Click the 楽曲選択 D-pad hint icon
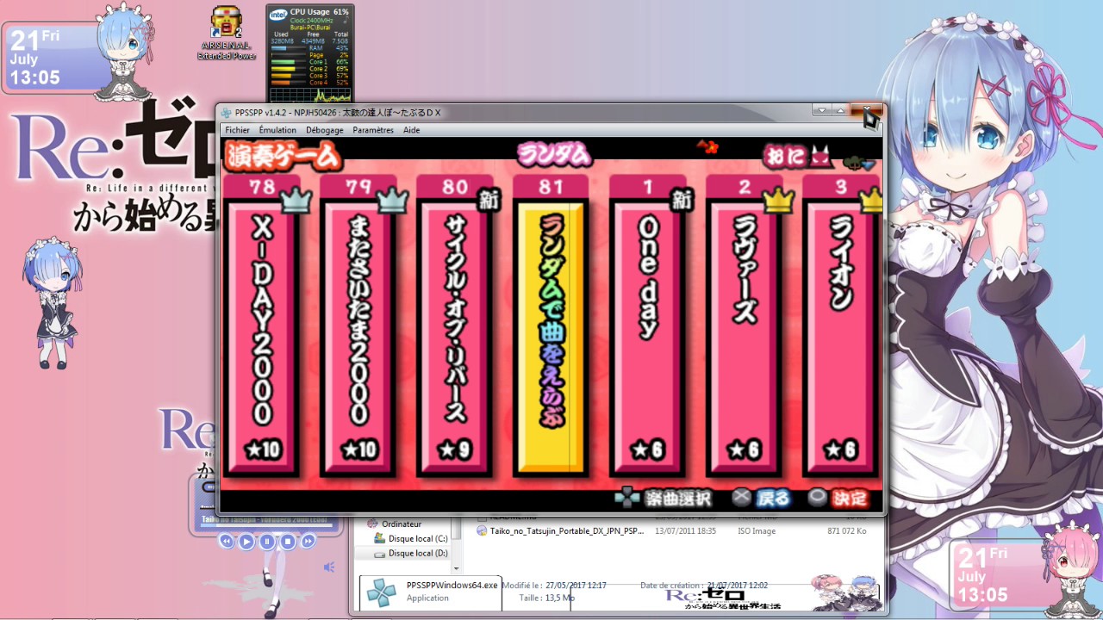 click(x=627, y=498)
